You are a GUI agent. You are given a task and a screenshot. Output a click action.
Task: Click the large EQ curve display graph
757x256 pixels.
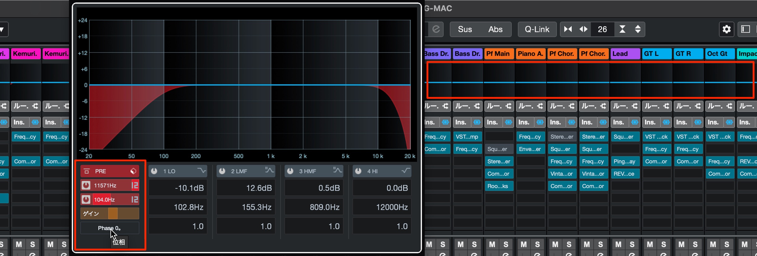[250, 85]
